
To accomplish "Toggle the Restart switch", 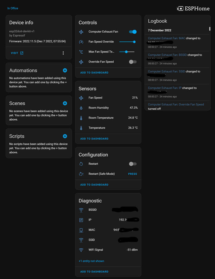I will 133,164.
